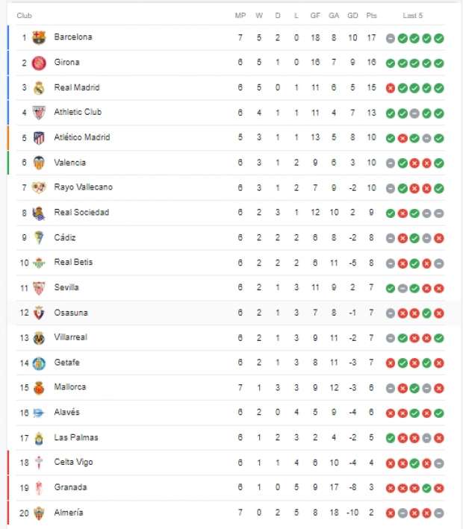Click the Real Madrid crest icon
This screenshot has width=463, height=529.
pos(39,88)
